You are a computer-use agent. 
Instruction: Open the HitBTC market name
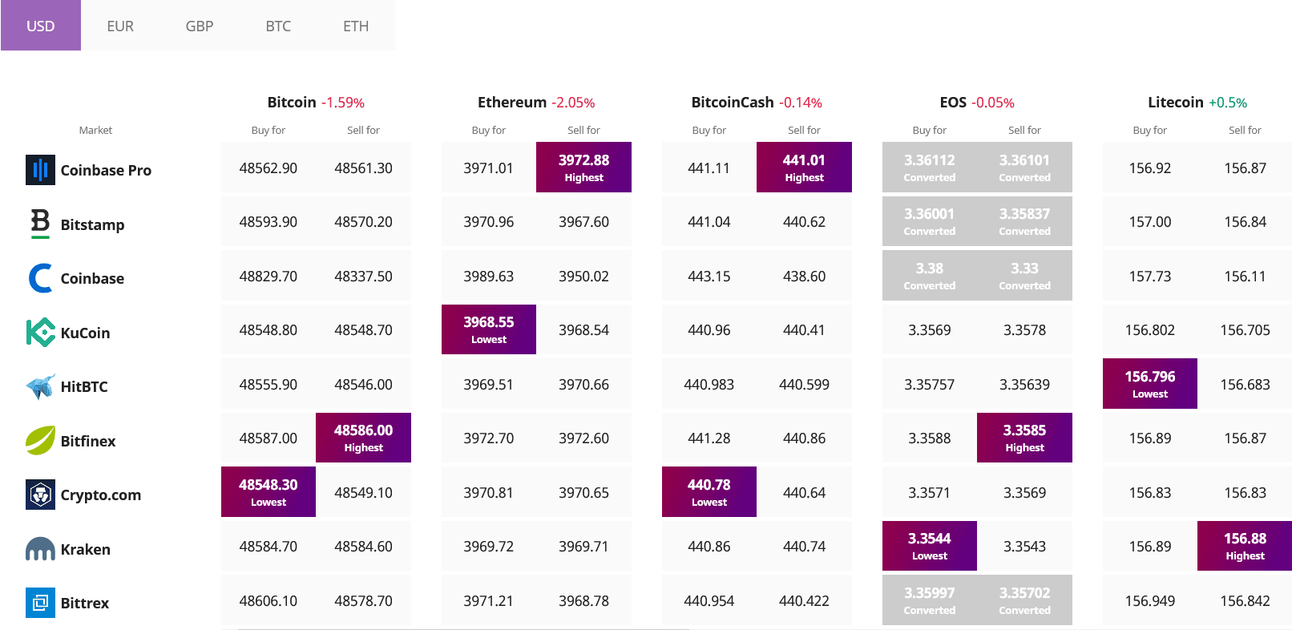coord(84,386)
